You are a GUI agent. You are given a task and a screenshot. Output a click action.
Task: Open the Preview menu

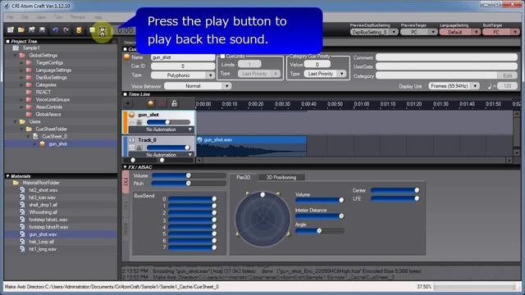click(78, 17)
